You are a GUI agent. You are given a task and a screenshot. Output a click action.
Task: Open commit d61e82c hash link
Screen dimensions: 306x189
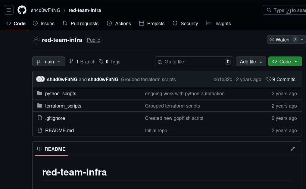tap(223, 79)
